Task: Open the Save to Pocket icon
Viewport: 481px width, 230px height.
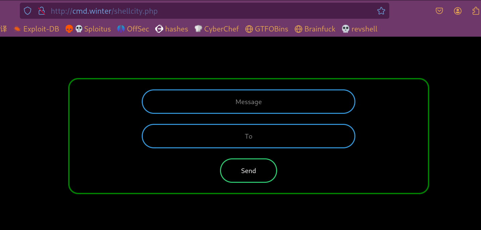Action: 439,11
